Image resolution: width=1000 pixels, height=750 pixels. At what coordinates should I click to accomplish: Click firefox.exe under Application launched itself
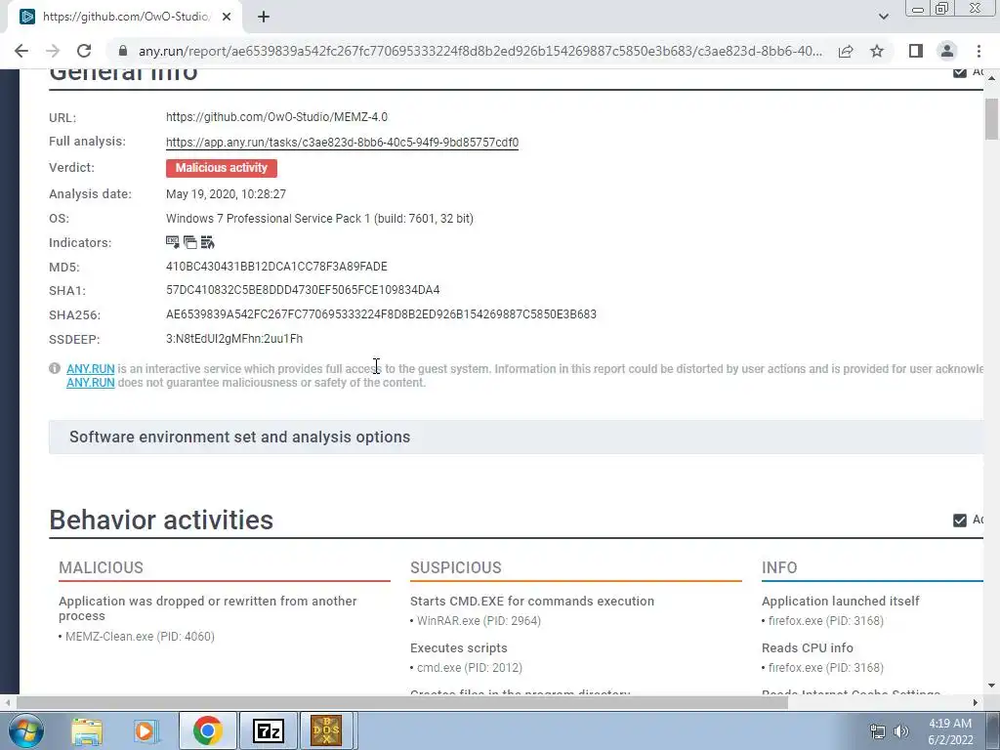pyautogui.click(x=826, y=620)
